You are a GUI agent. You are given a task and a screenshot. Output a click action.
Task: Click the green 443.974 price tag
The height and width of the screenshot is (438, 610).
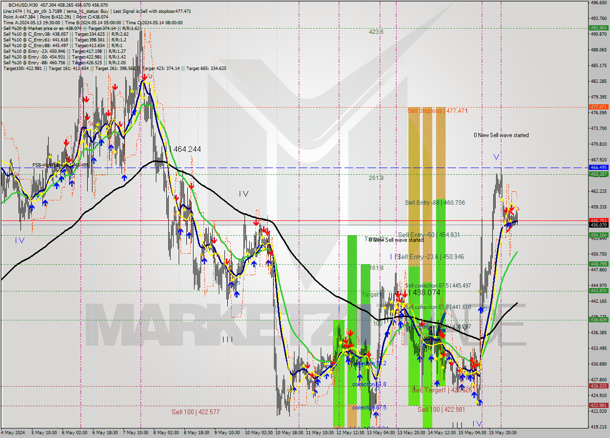(x=599, y=291)
